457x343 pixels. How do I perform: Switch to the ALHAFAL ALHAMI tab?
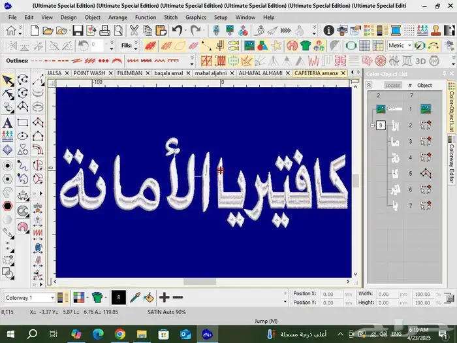coord(260,73)
